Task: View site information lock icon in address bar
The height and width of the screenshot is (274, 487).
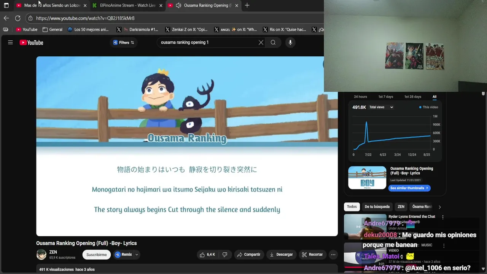Action: [30, 18]
